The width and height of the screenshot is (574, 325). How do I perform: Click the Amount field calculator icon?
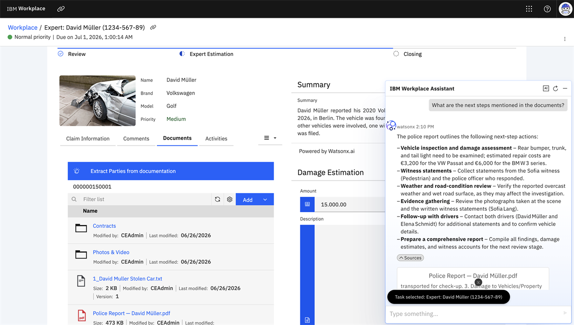click(307, 204)
